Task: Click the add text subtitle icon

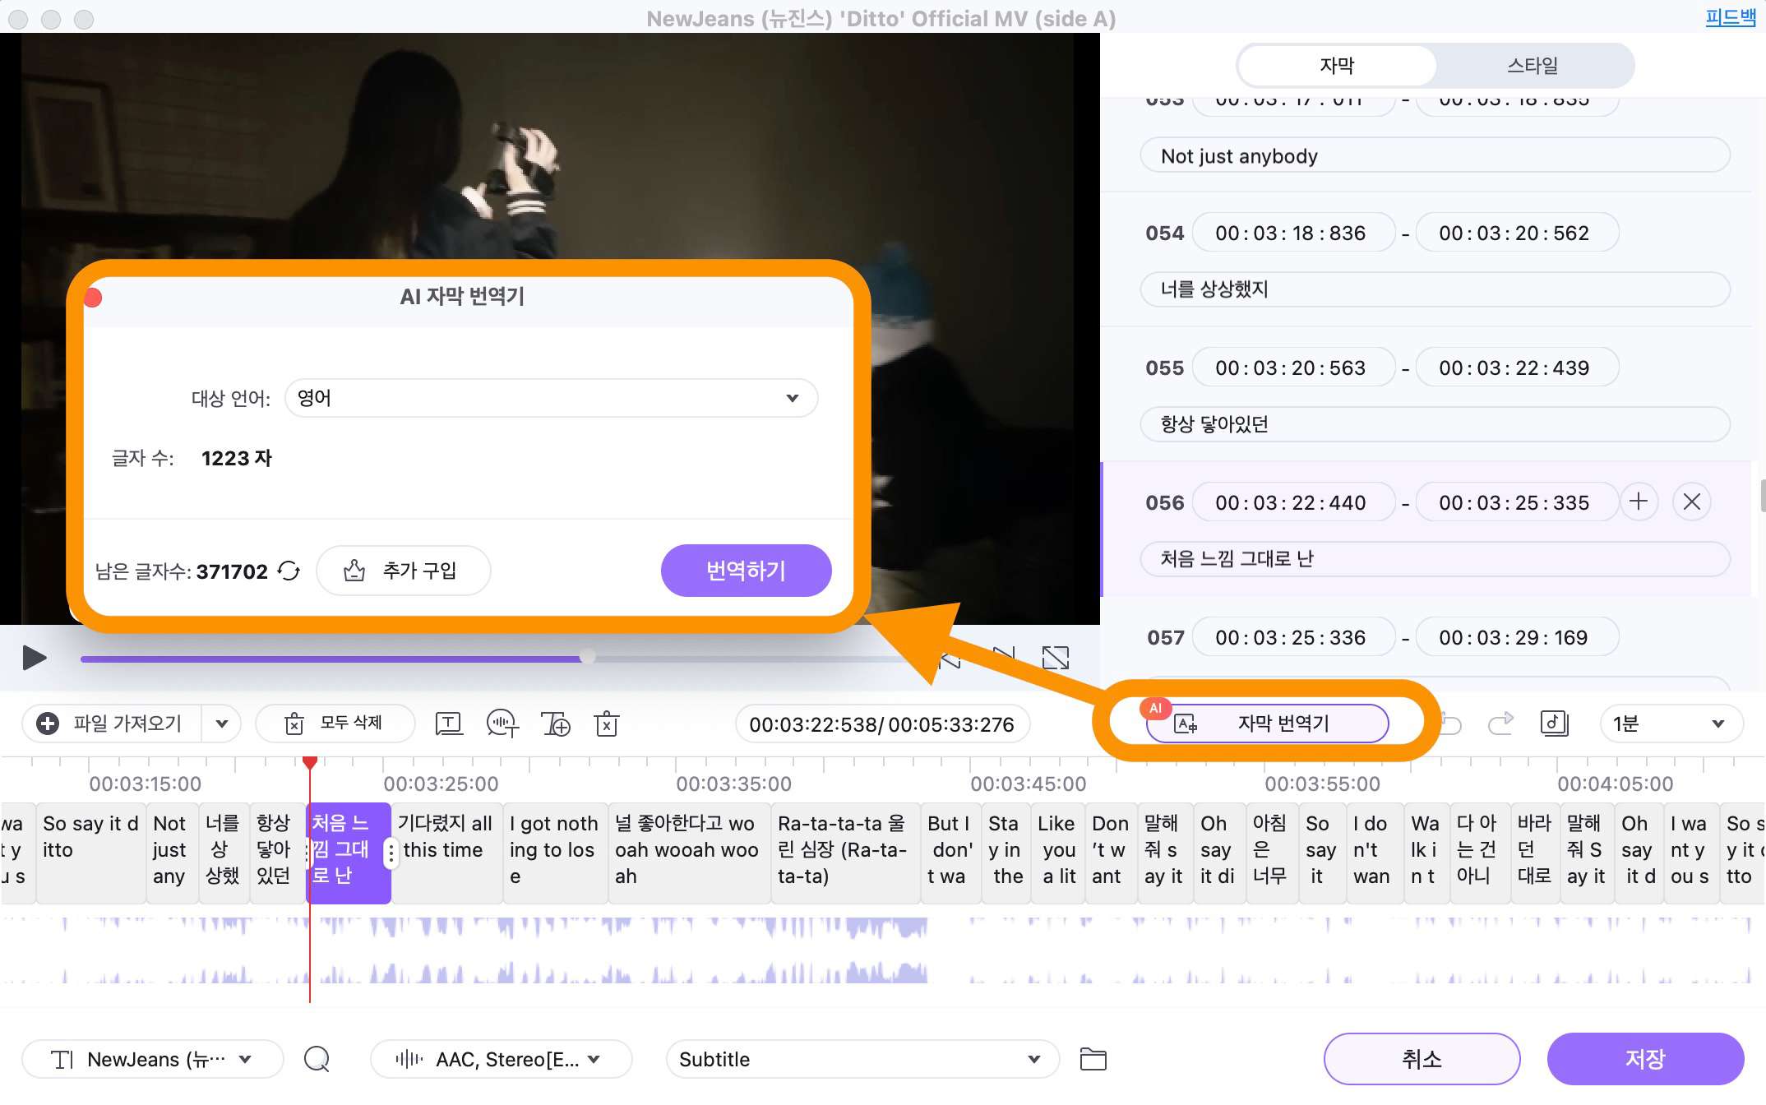Action: click(x=448, y=724)
